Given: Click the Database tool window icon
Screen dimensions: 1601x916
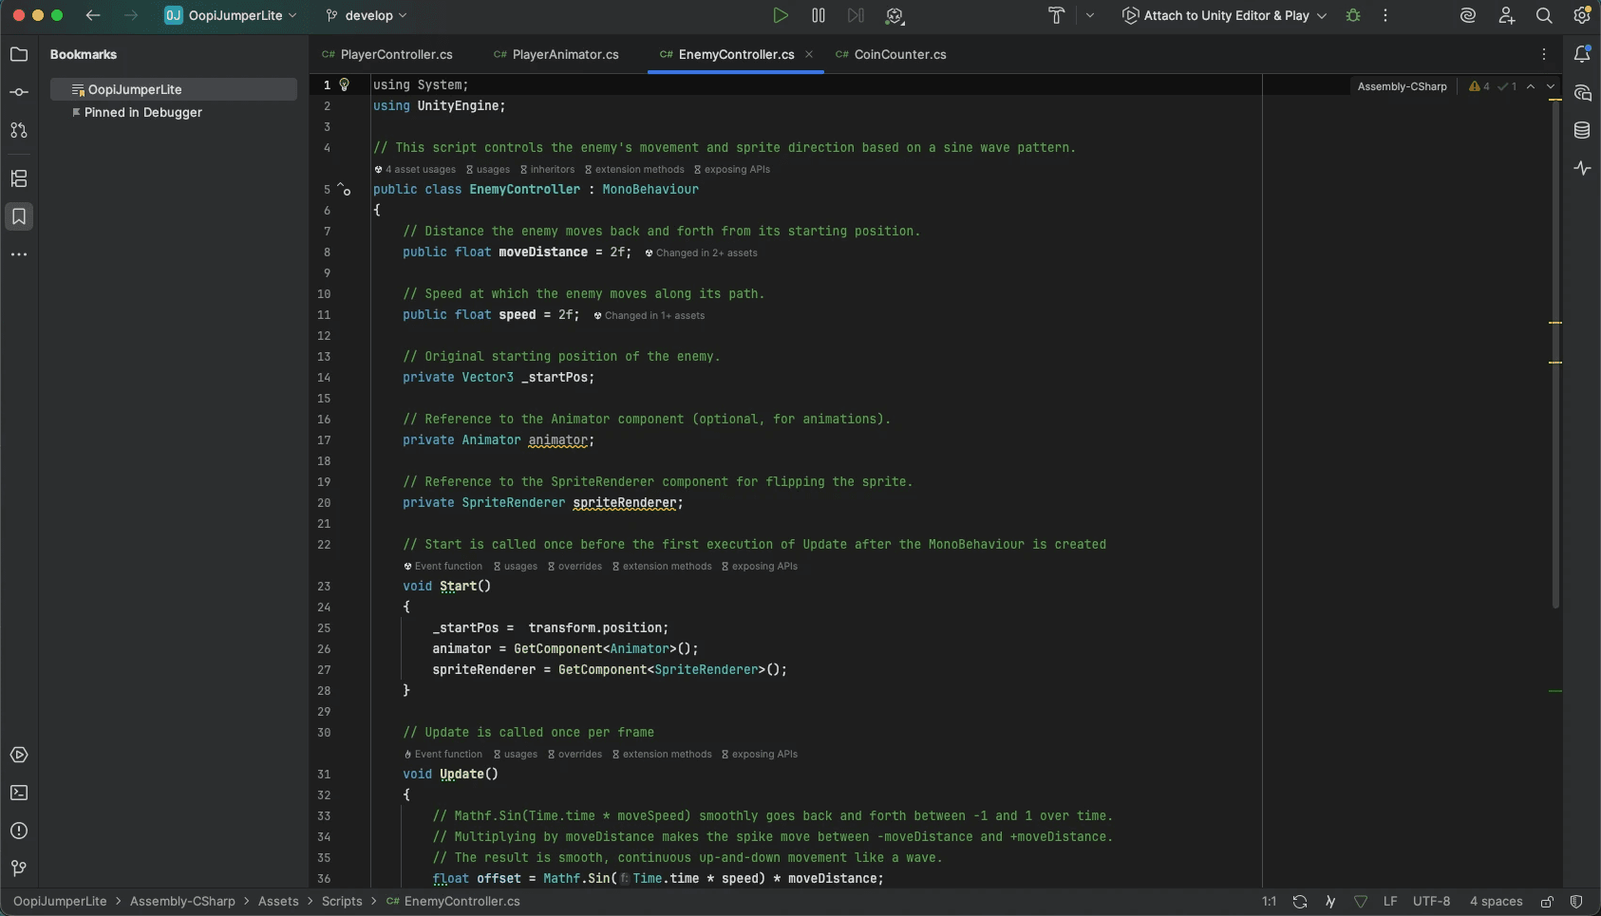Looking at the screenshot, I should (1582, 130).
